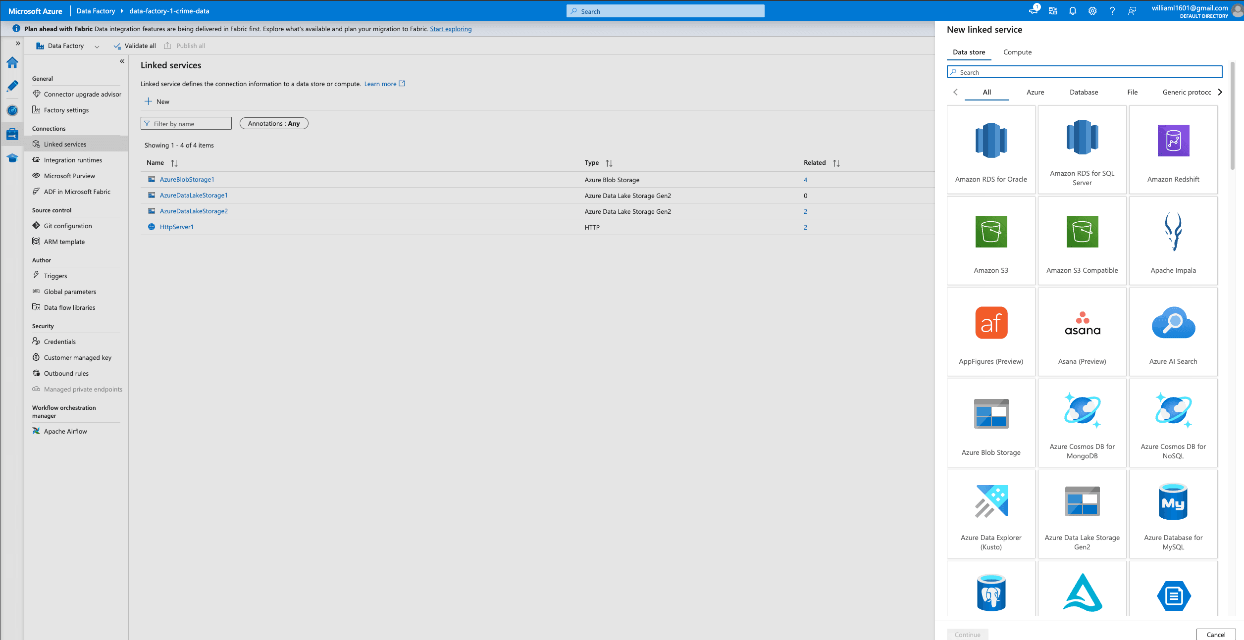1244x640 pixels.
Task: Show previous categories with left chevron
Action: pos(955,92)
